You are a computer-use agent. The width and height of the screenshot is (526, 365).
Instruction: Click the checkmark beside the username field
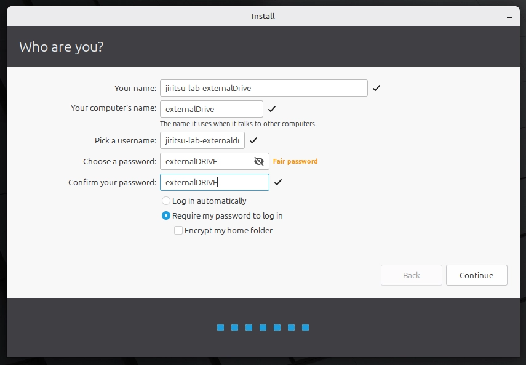[x=253, y=140]
